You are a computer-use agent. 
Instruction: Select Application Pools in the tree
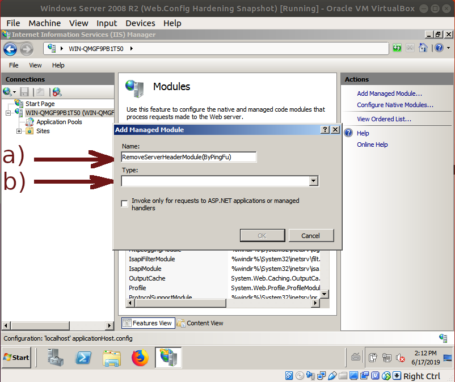(59, 122)
